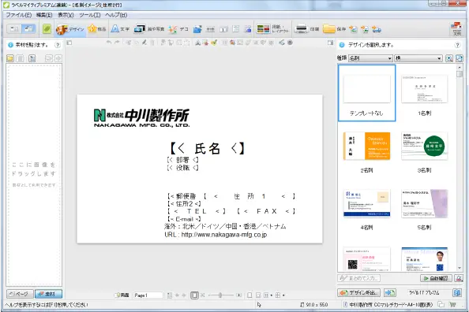Click the round gray icon ending the edit toolbar
Image resolution: width=469 pixels, height=312 pixels.
point(290,43)
